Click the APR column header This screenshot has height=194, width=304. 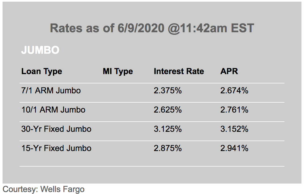pos(229,71)
